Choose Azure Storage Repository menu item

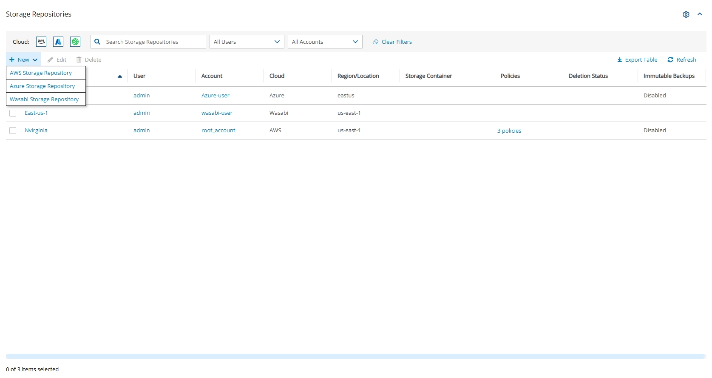pos(43,86)
